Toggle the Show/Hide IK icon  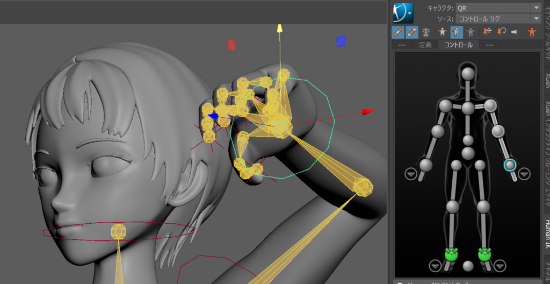[x=398, y=32]
